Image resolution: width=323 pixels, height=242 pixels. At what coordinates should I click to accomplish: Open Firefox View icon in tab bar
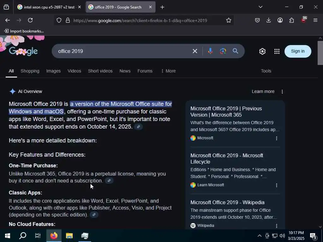tap(6, 7)
